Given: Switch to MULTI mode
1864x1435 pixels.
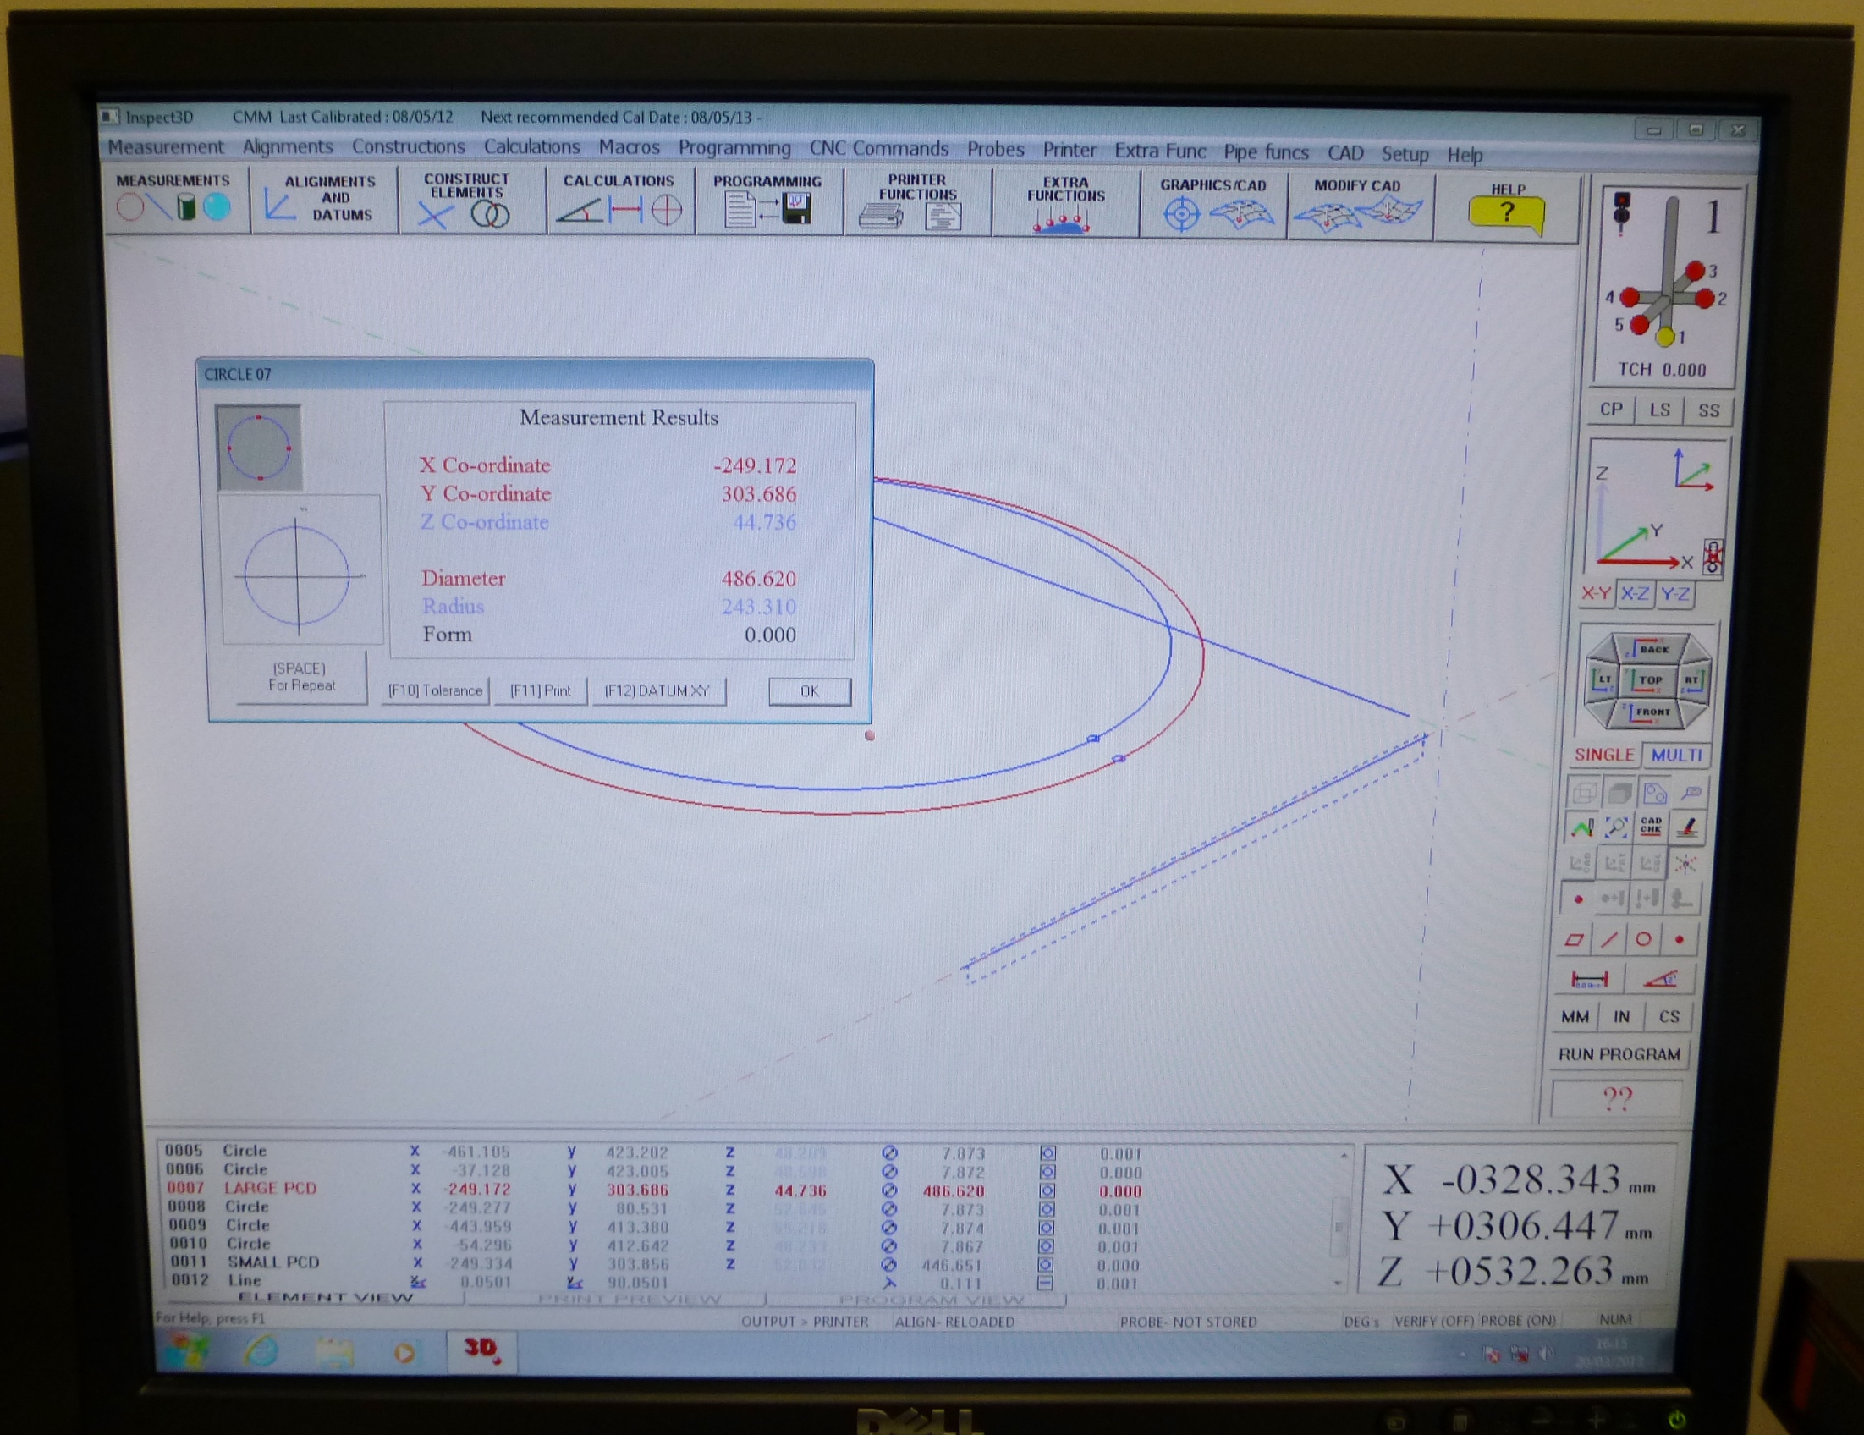Looking at the screenshot, I should click(x=1675, y=755).
